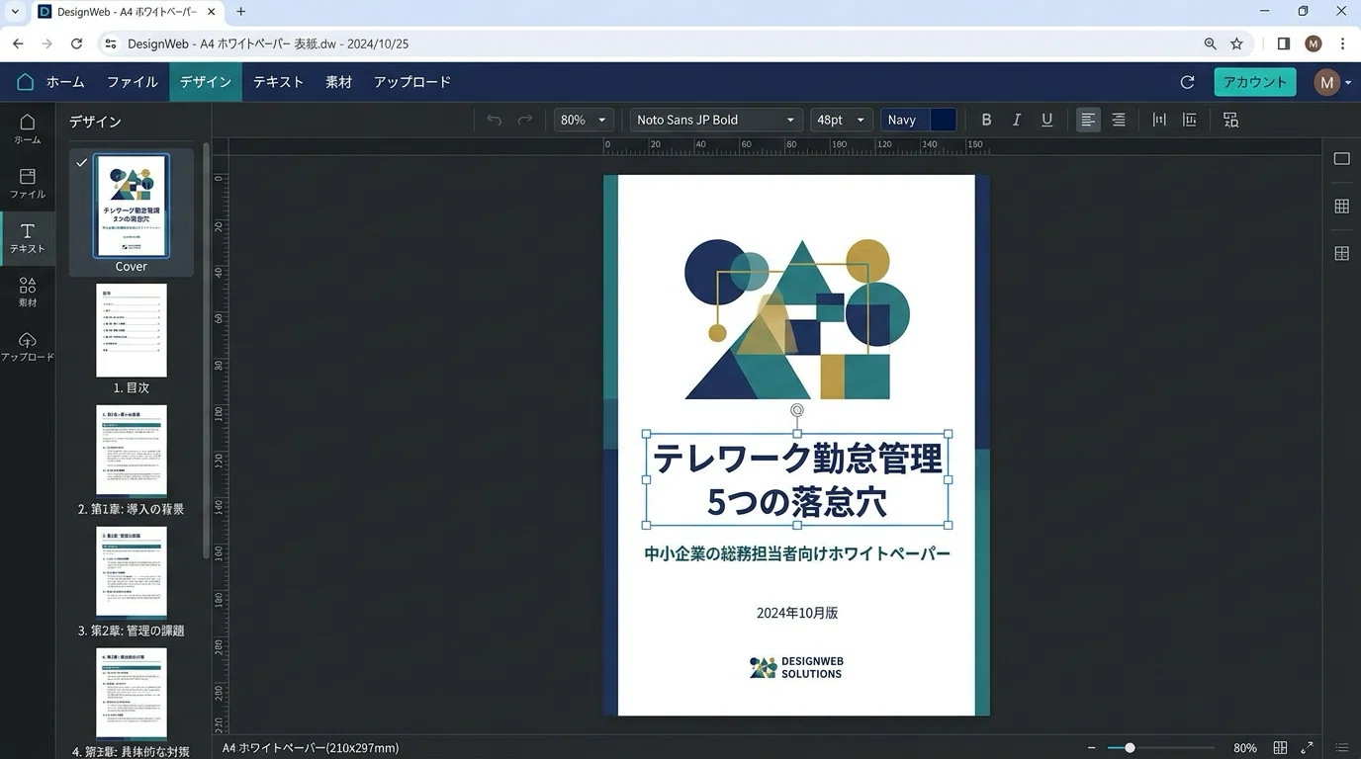Open the テキスト menu in the menu bar
This screenshot has width=1361, height=759.
tap(278, 82)
